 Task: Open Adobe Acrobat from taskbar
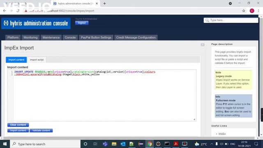pyautogui.click(x=176, y=144)
